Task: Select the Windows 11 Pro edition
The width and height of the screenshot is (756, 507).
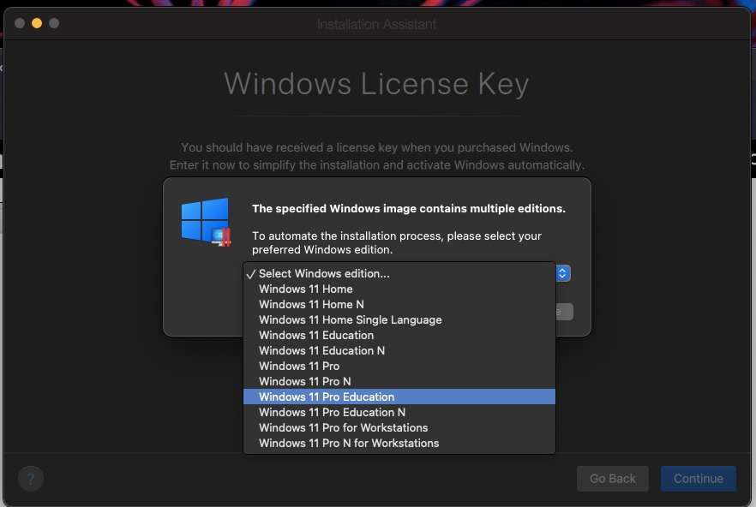Action: (399, 367)
